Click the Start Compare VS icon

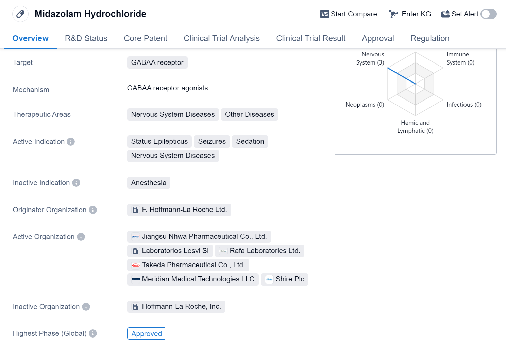click(x=324, y=14)
